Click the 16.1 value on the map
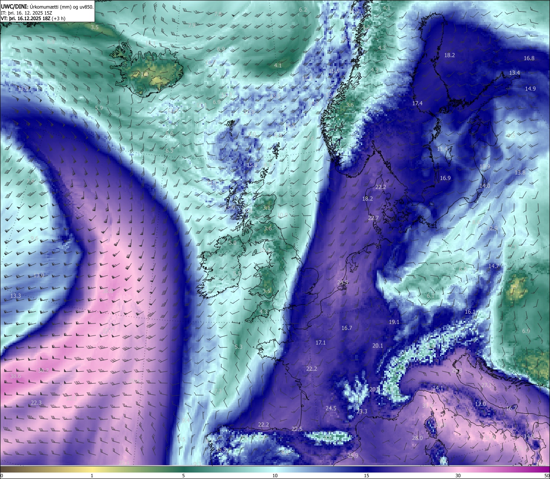 coord(470,311)
